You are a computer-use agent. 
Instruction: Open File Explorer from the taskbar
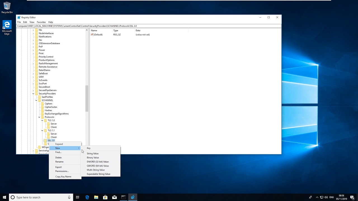click(x=96, y=197)
